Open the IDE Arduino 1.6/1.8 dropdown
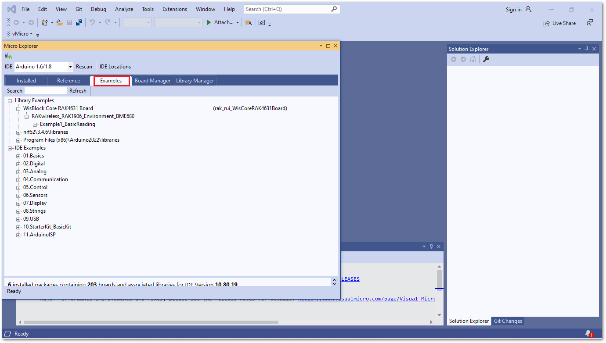The height and width of the screenshot is (343, 606). click(x=71, y=67)
